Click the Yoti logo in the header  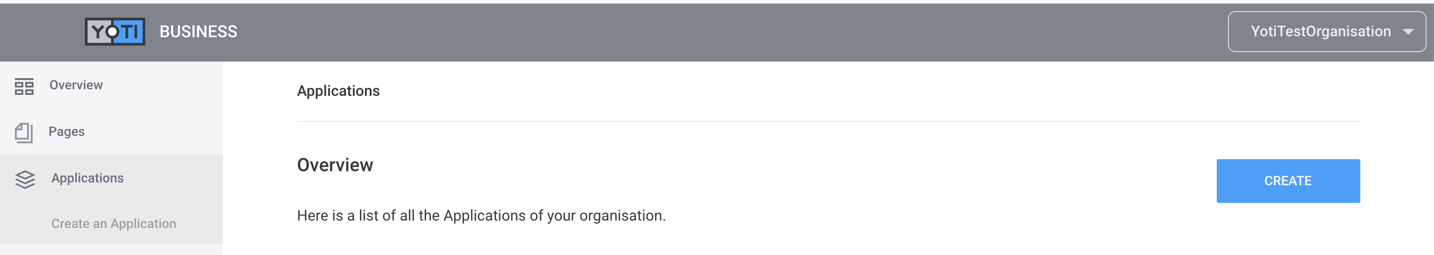click(x=115, y=32)
